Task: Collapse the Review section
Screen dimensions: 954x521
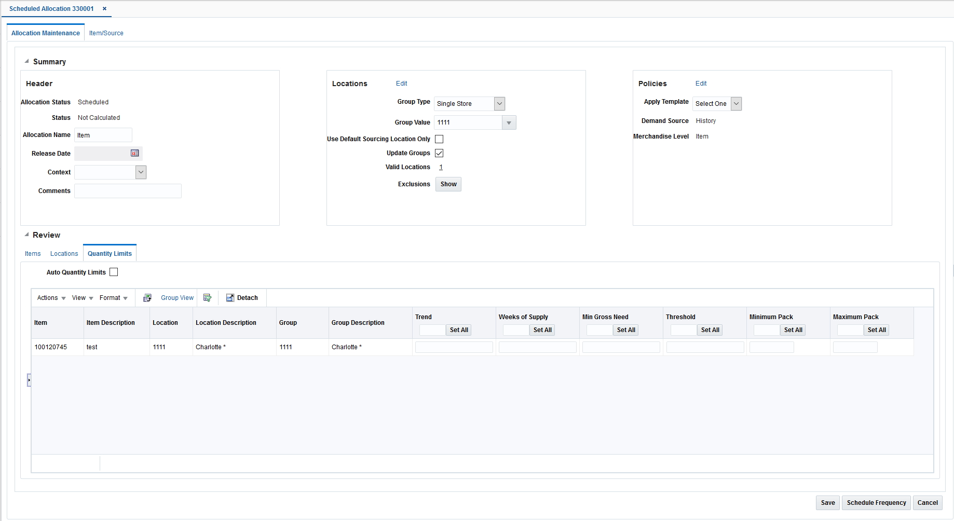Action: click(x=26, y=235)
